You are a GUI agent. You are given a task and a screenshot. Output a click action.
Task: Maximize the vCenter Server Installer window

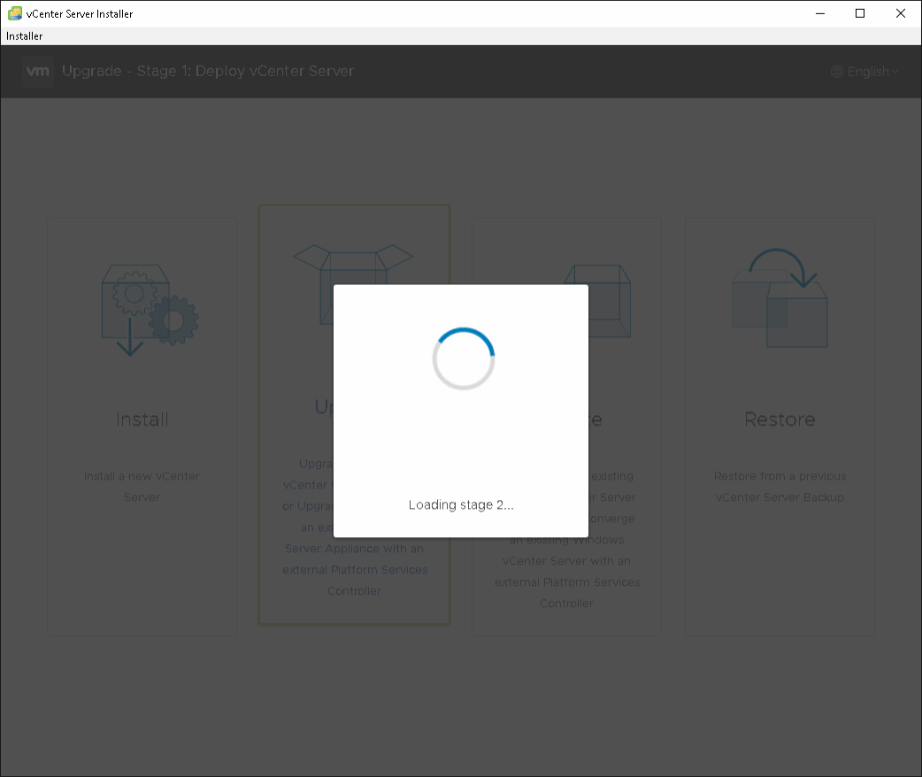click(860, 13)
